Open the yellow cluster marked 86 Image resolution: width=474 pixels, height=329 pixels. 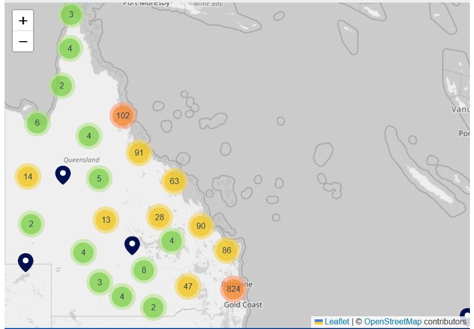227,250
